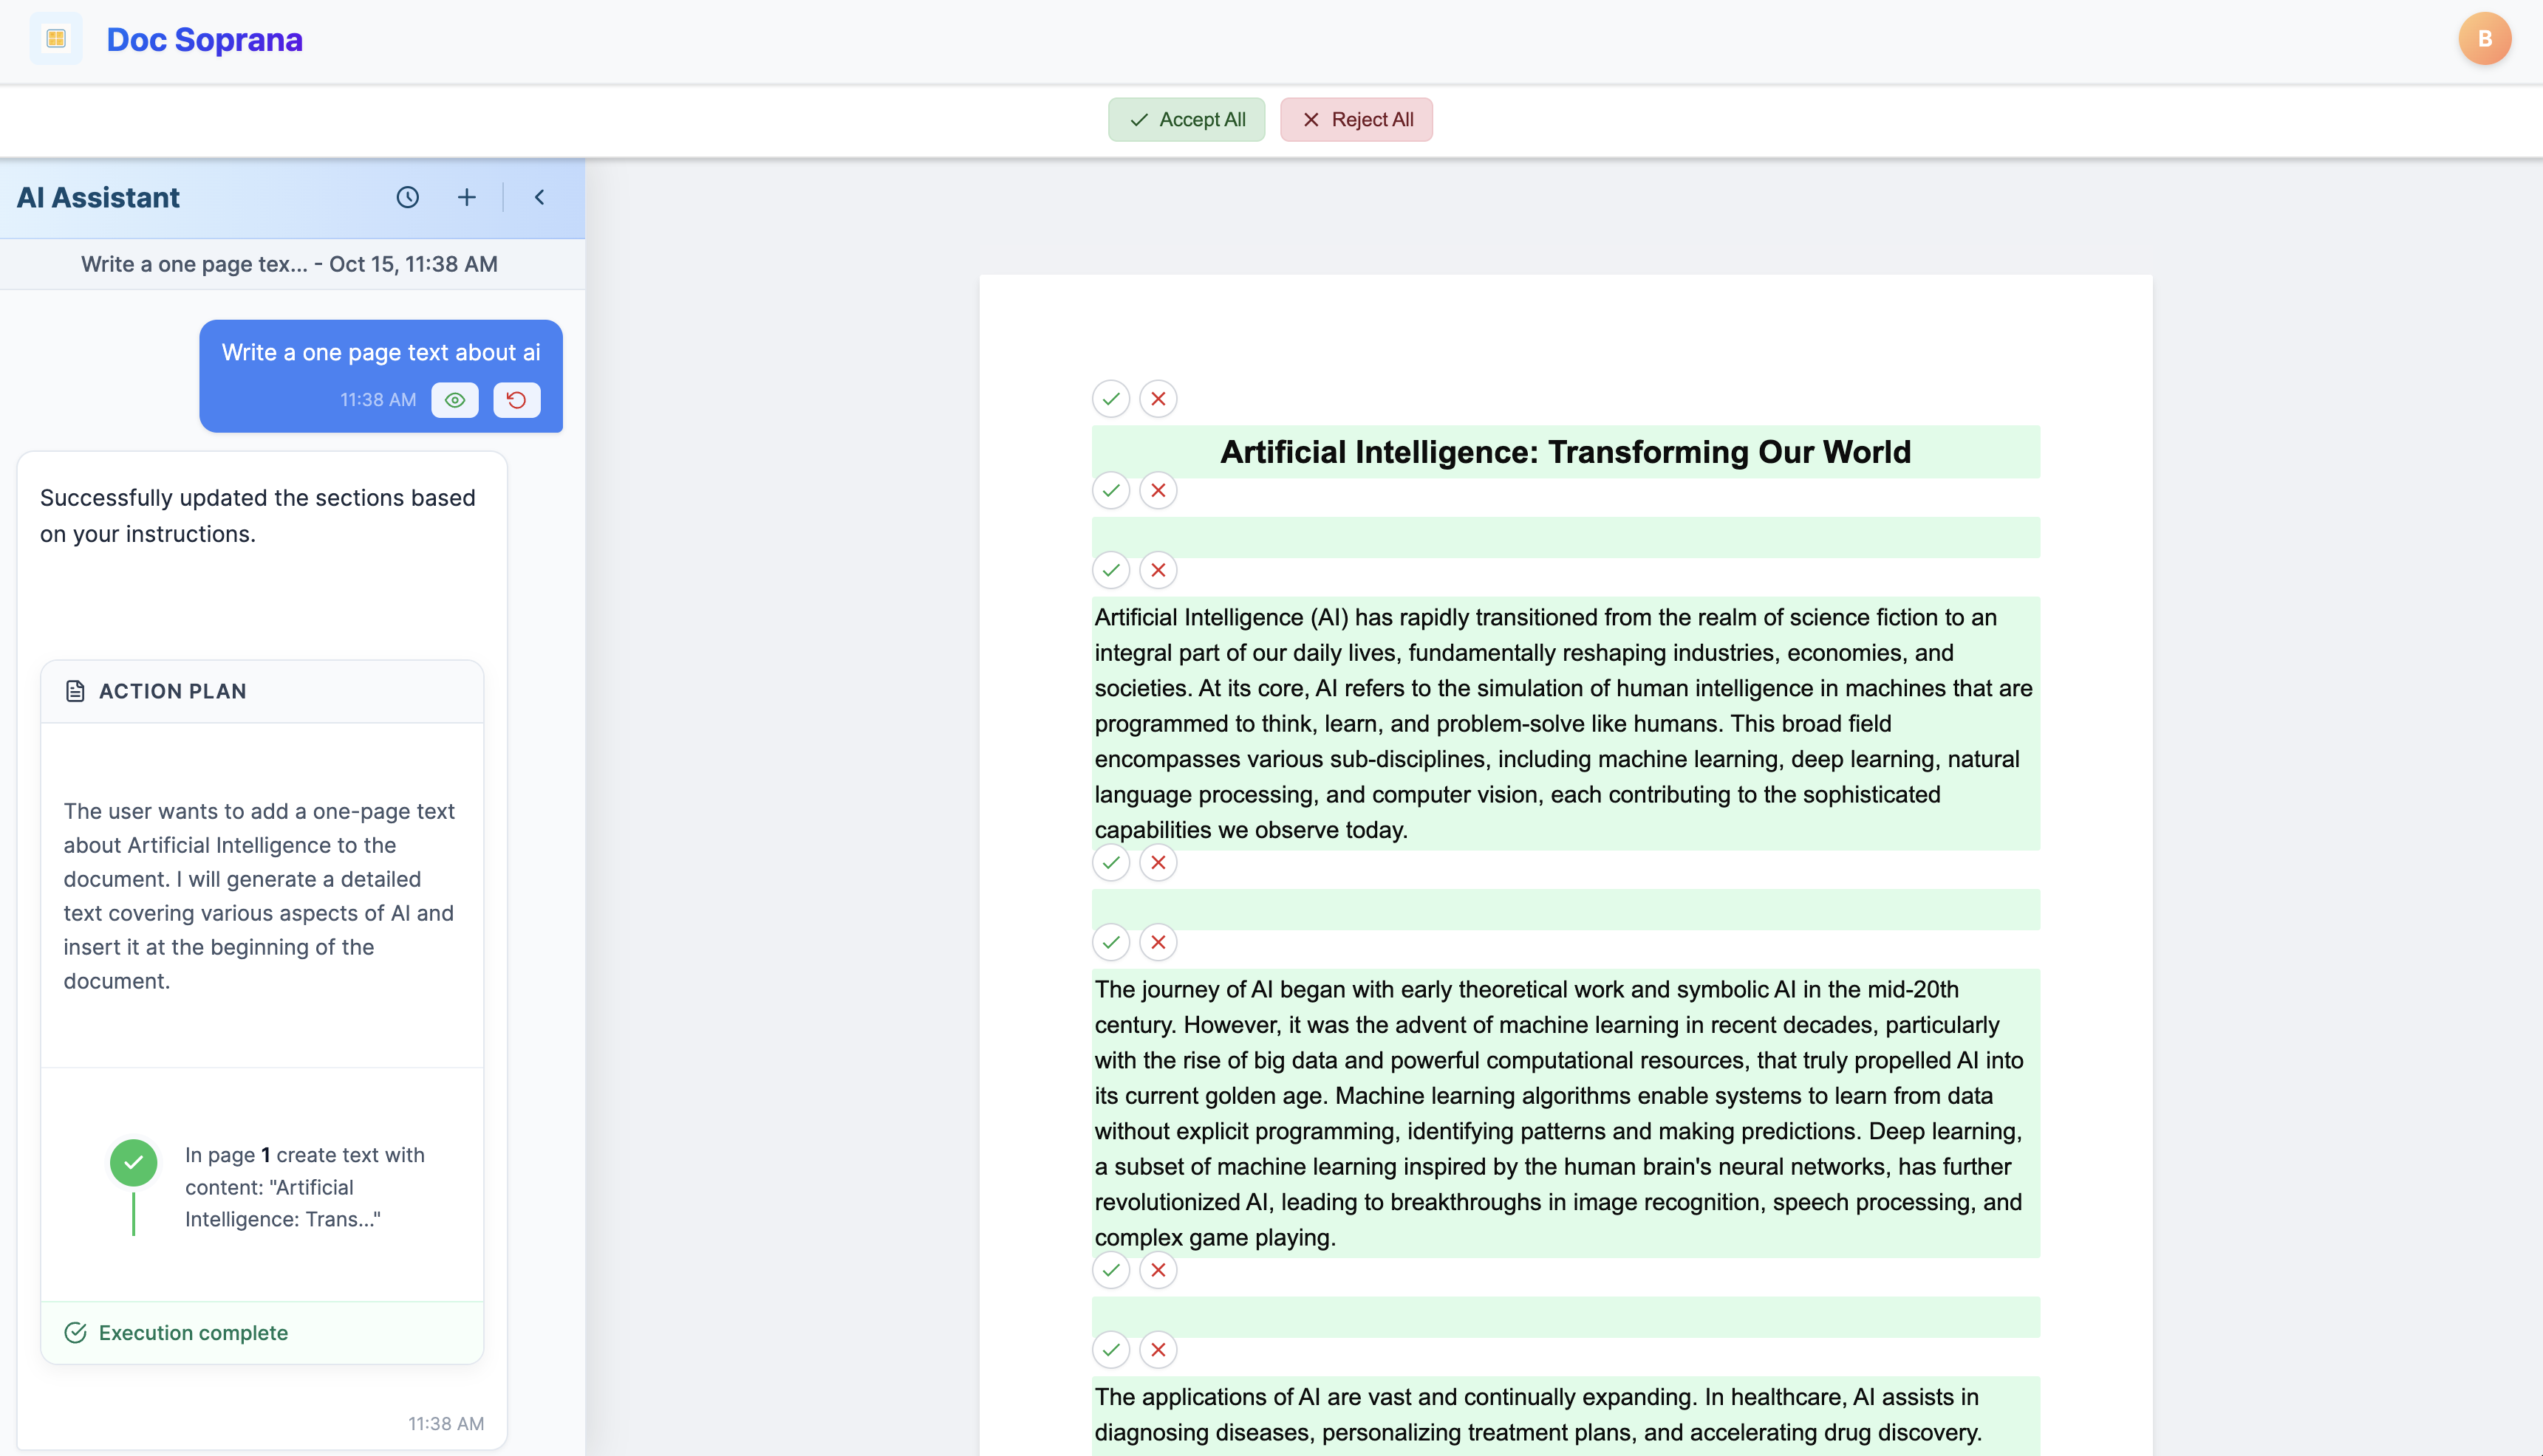Image resolution: width=2543 pixels, height=1456 pixels.
Task: Click the ACTION PLAN header
Action: point(172,691)
